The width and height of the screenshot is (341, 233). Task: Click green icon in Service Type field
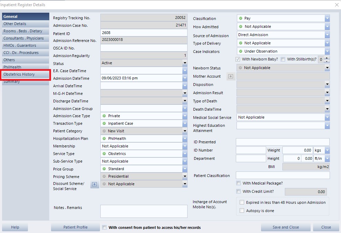coord(104,154)
